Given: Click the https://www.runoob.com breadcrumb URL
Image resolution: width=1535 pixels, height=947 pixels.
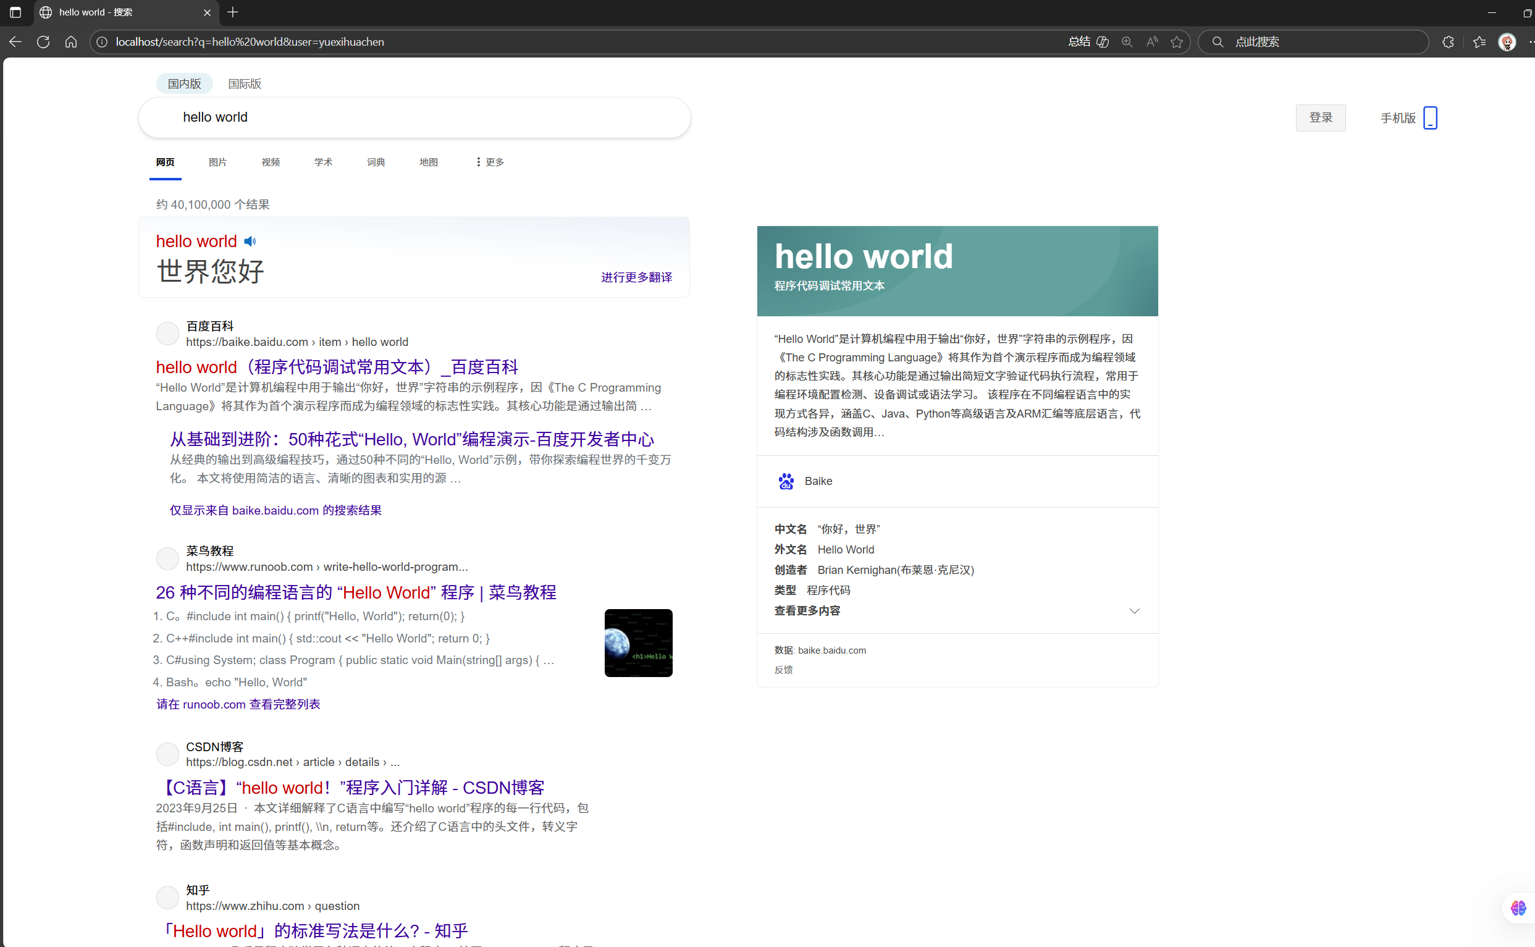Looking at the screenshot, I should tap(326, 567).
